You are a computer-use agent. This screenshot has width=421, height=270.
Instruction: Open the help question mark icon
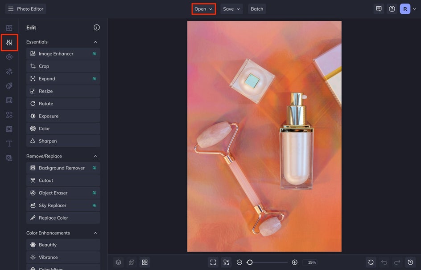click(x=392, y=9)
